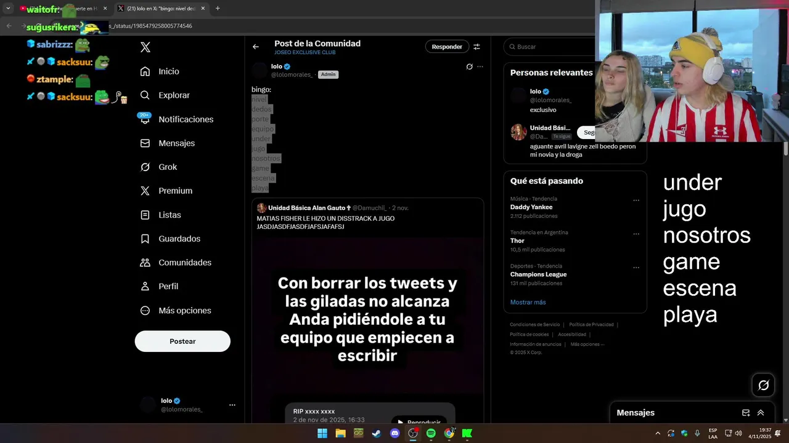Open options for Daddy Yankee trend
The height and width of the screenshot is (443, 789).
pyautogui.click(x=636, y=201)
